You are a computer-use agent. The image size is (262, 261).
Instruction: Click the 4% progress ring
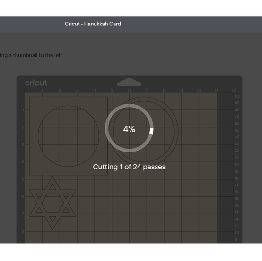tap(129, 128)
